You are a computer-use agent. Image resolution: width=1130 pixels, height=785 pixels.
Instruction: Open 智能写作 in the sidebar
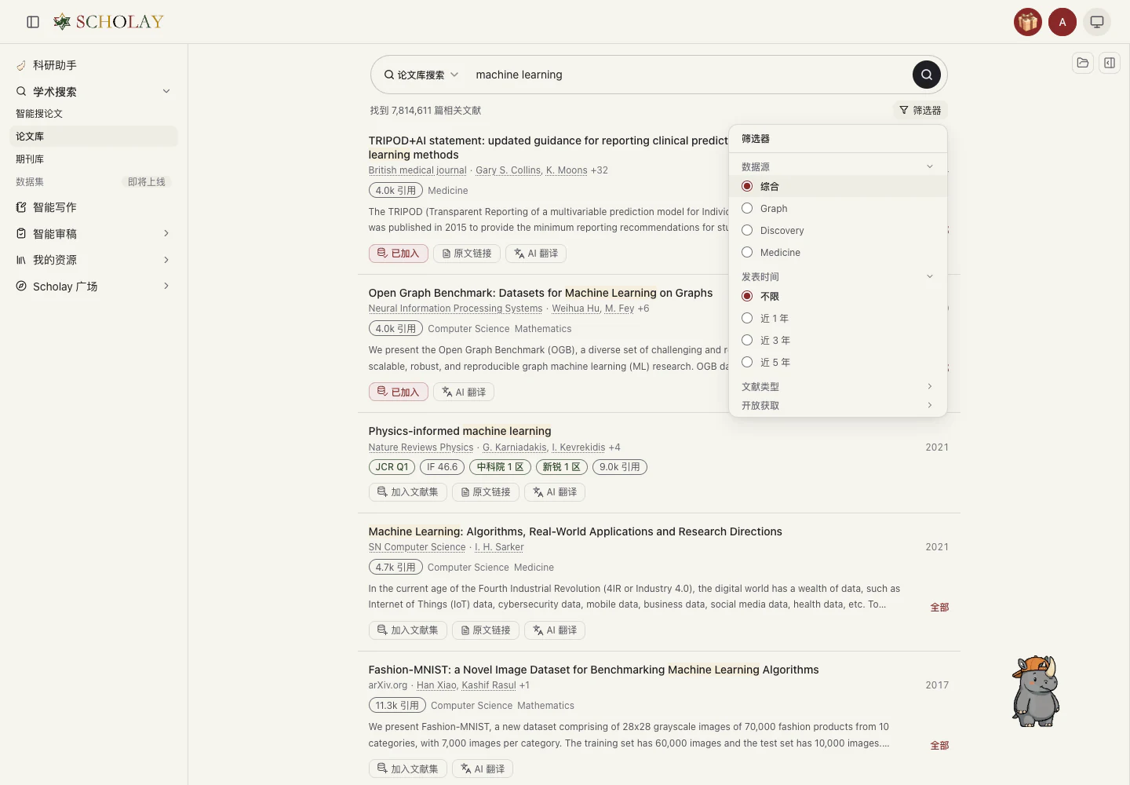pyautogui.click(x=93, y=207)
